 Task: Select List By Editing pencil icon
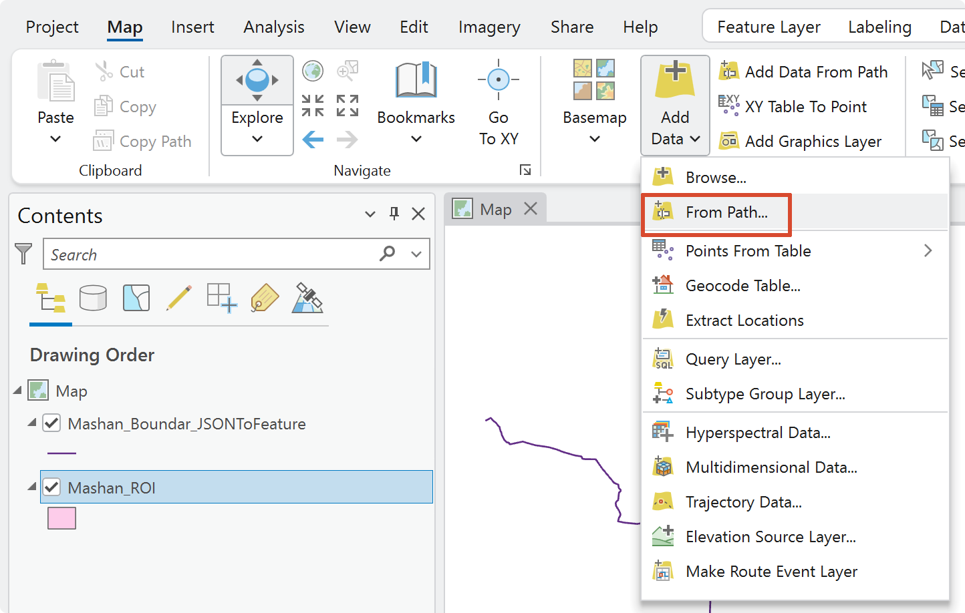pos(178,298)
